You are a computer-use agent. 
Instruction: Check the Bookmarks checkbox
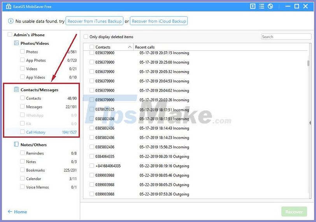[x=22, y=170]
